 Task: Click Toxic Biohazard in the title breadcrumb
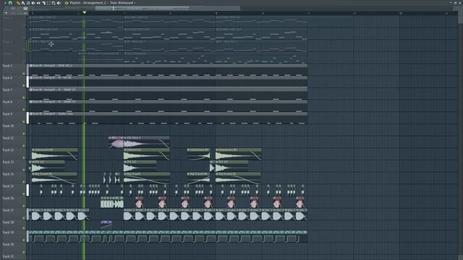(122, 3)
